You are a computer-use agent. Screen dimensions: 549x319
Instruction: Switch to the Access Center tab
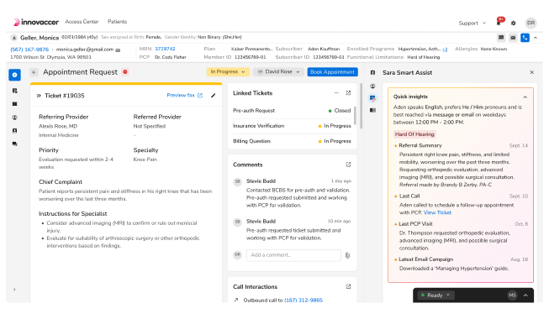coord(82,22)
